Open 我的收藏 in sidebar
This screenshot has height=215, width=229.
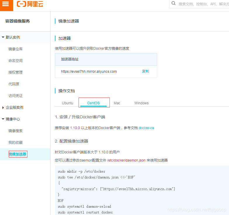15,143
